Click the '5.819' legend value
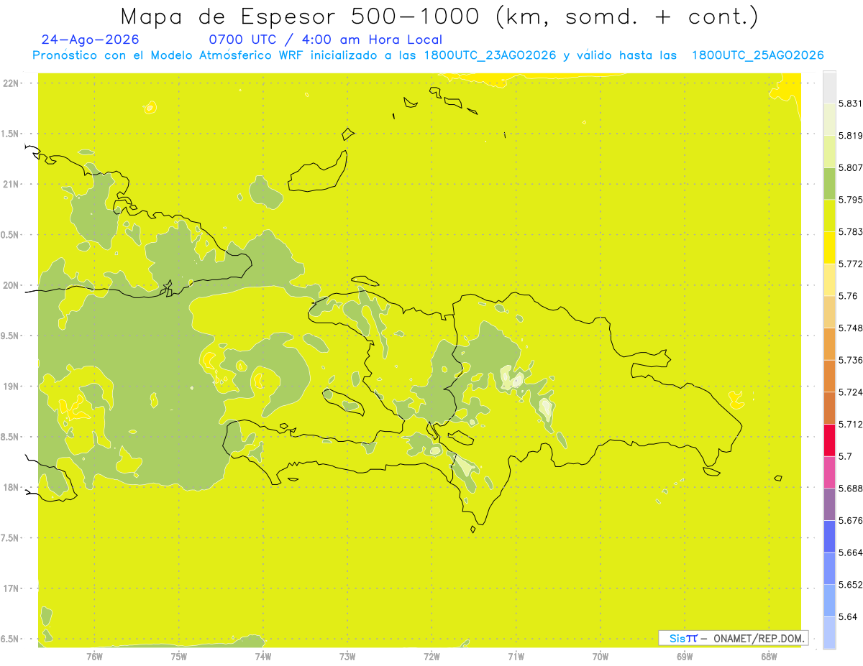Viewport: 863px width, 666px height. 851,136
